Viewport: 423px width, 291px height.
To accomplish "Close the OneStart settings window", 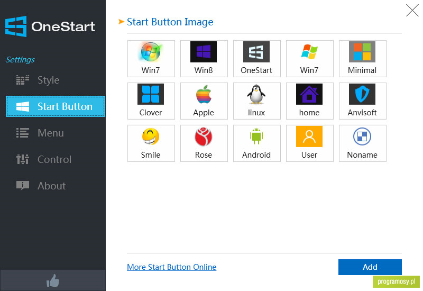I will [412, 11].
